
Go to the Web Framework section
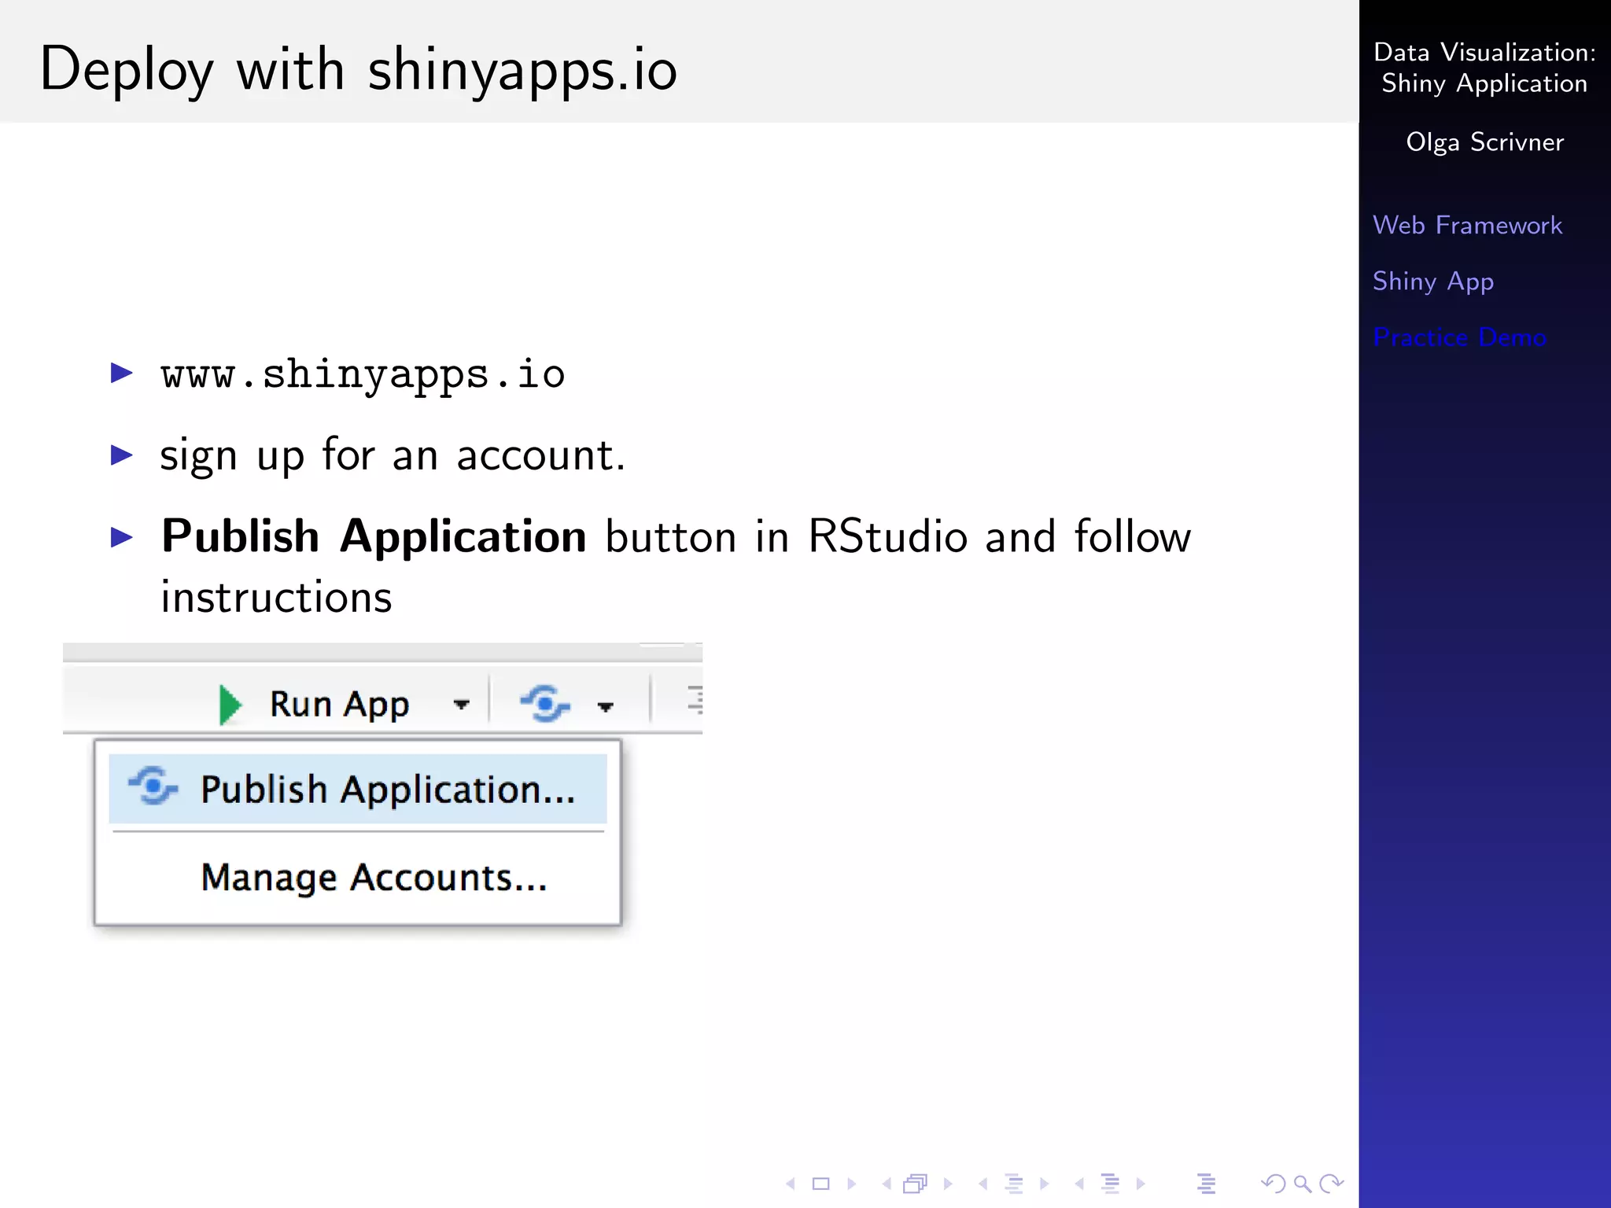click(x=1467, y=225)
